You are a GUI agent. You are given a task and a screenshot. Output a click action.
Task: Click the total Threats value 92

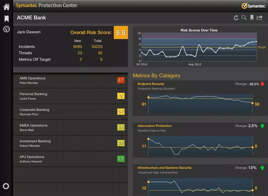point(100,53)
